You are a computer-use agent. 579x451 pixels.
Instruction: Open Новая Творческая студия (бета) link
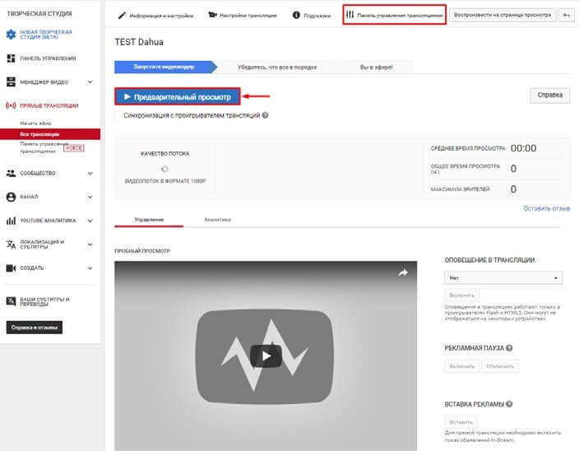pyautogui.click(x=46, y=35)
